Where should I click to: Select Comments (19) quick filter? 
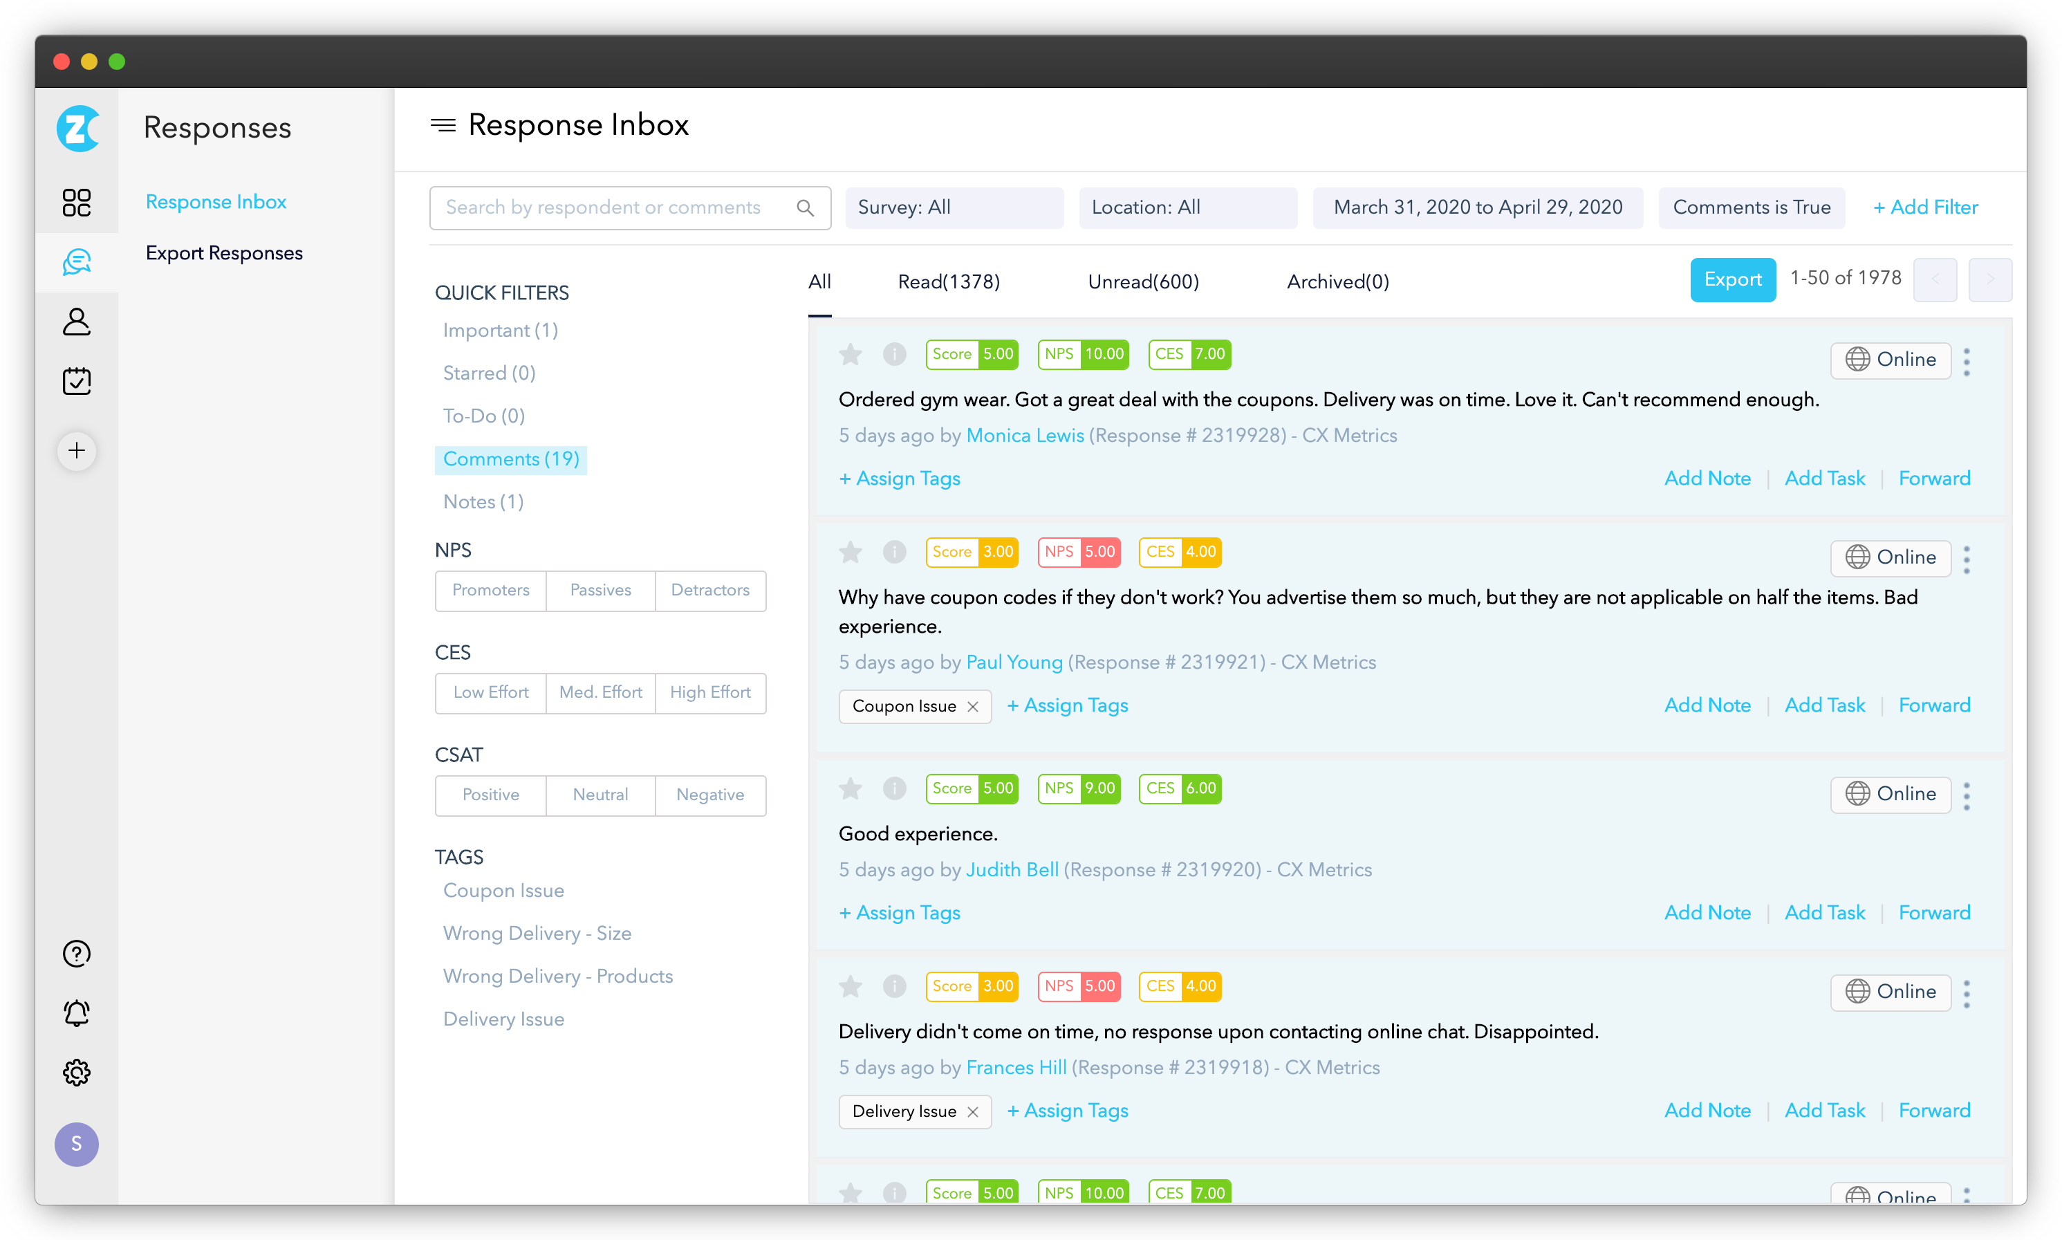[x=510, y=460]
